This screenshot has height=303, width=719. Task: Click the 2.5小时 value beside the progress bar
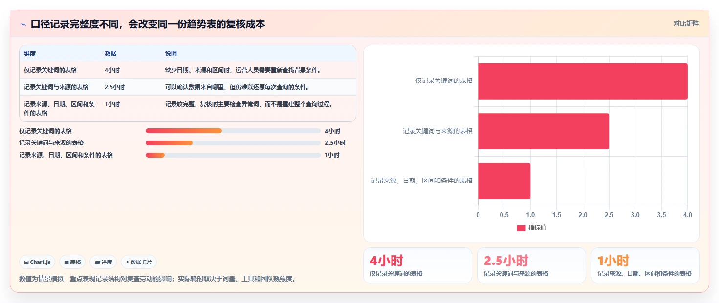[x=335, y=143]
